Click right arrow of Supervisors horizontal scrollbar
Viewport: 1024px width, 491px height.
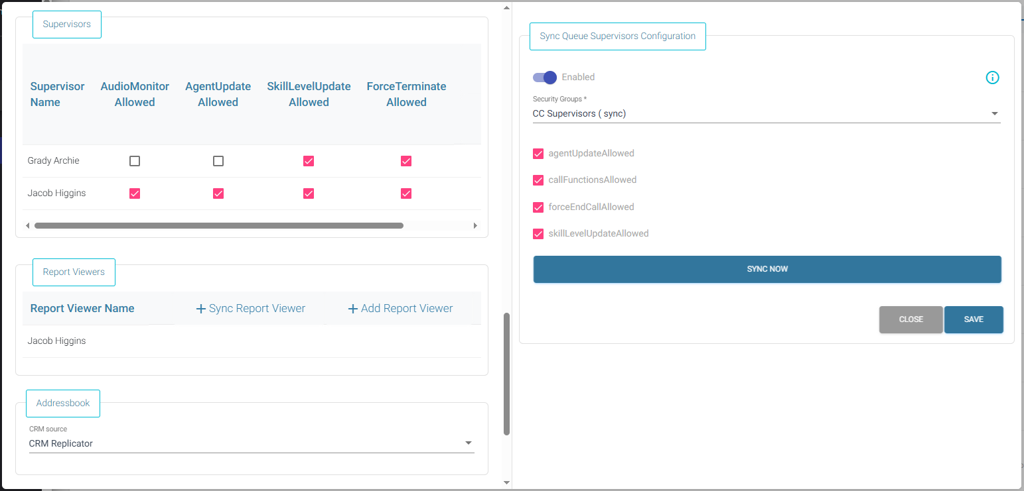coord(475,226)
